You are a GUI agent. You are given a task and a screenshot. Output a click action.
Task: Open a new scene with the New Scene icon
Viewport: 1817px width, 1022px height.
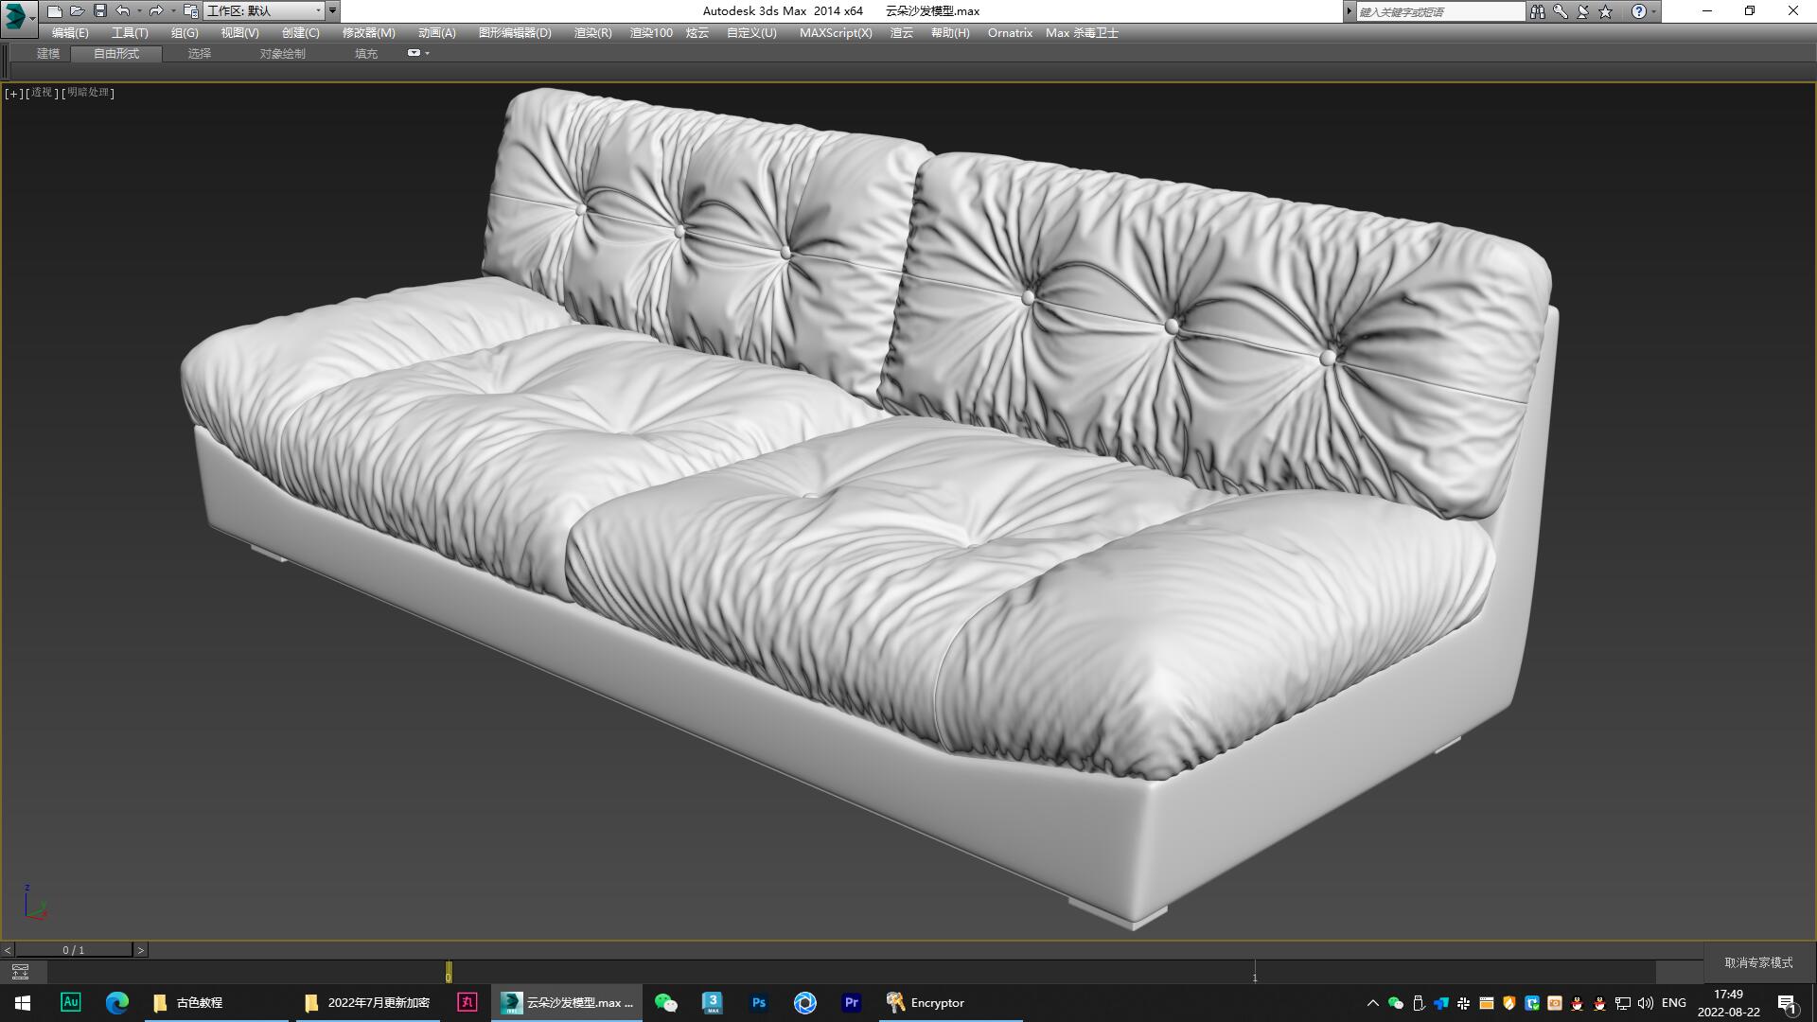[x=55, y=11]
